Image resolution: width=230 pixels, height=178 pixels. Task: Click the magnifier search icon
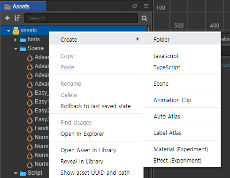point(144,18)
